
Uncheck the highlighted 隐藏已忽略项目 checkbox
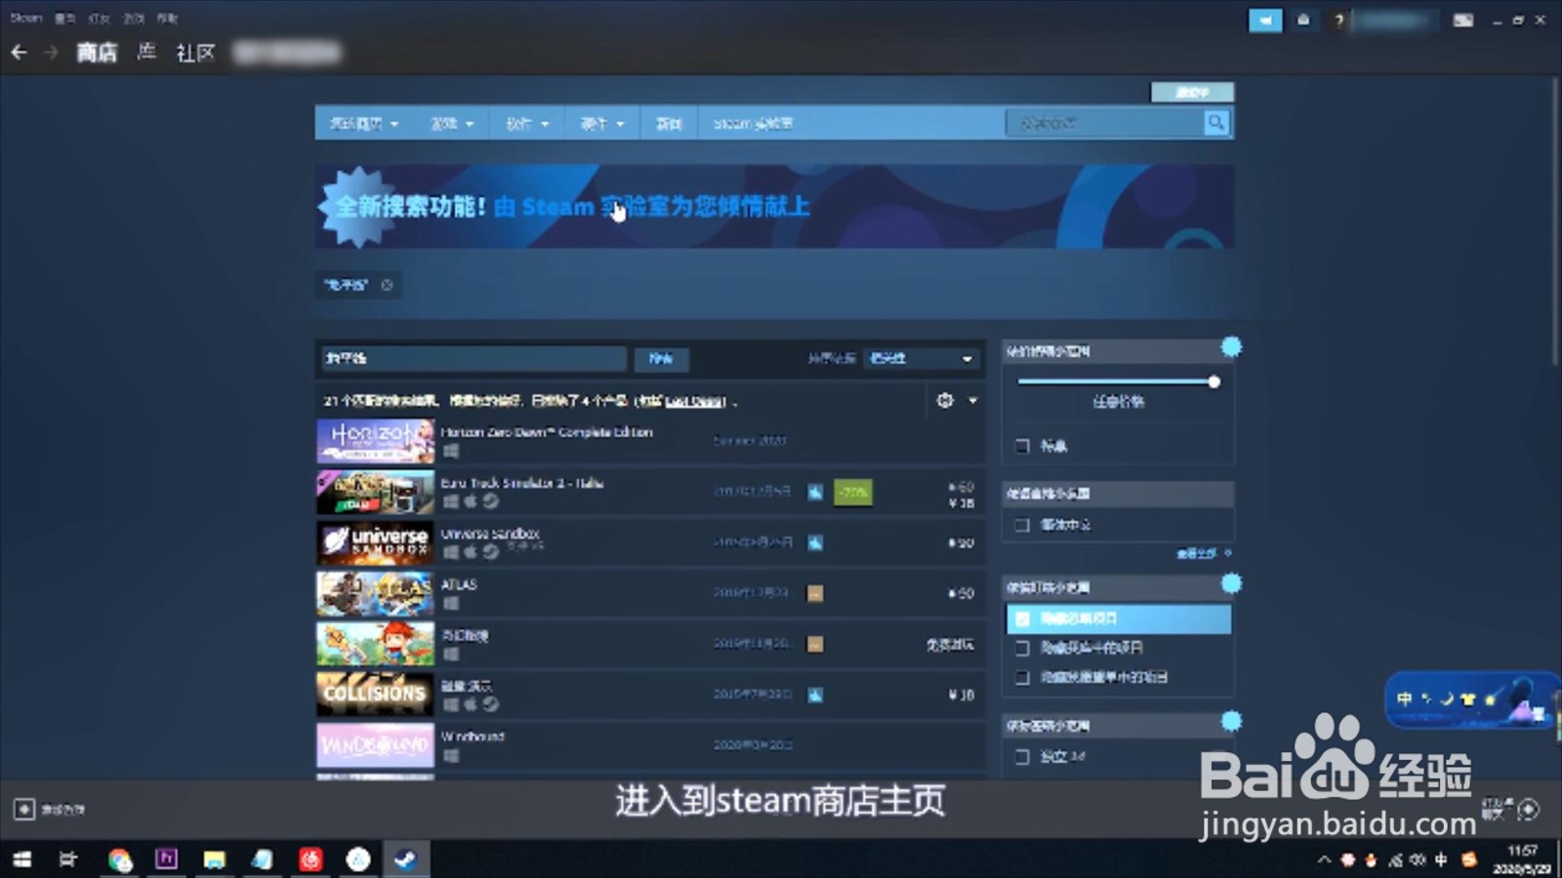pos(1022,619)
